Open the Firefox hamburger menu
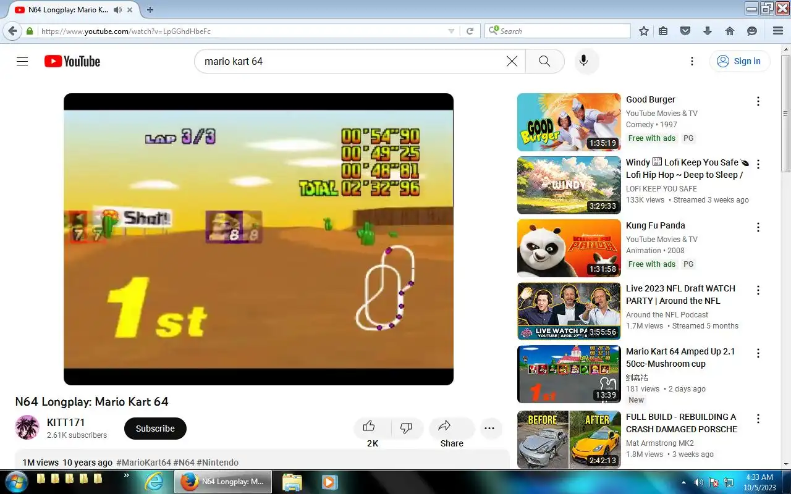This screenshot has width=791, height=494. point(778,31)
